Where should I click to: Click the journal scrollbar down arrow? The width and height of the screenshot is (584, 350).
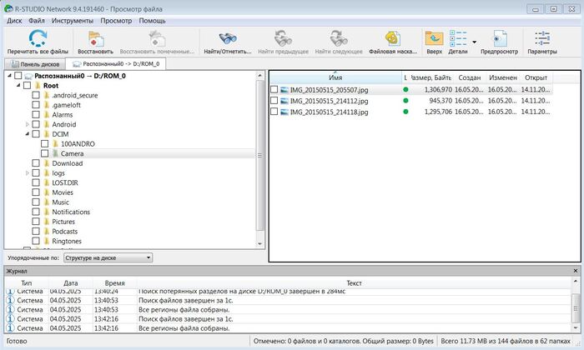click(x=576, y=328)
